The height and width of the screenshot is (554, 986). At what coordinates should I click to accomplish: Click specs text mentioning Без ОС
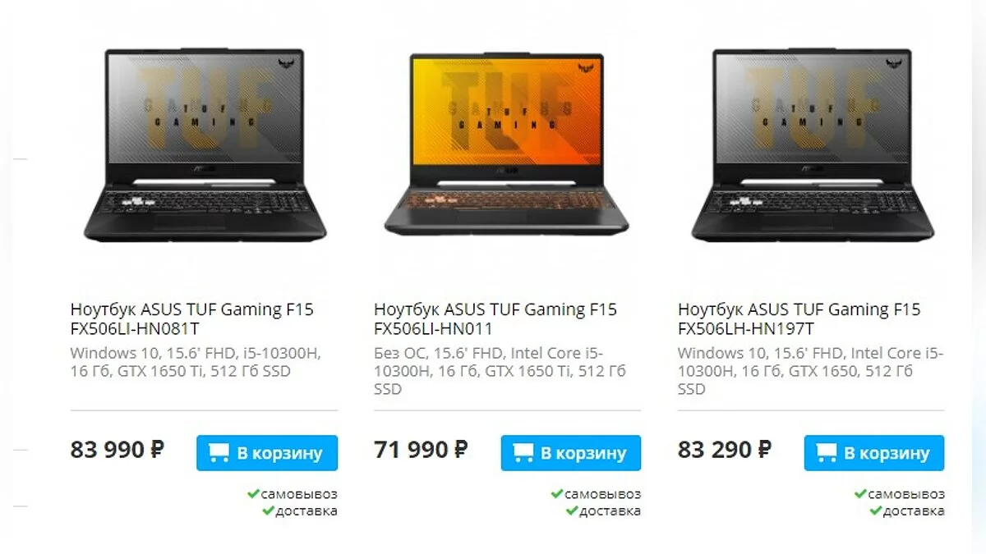[500, 371]
